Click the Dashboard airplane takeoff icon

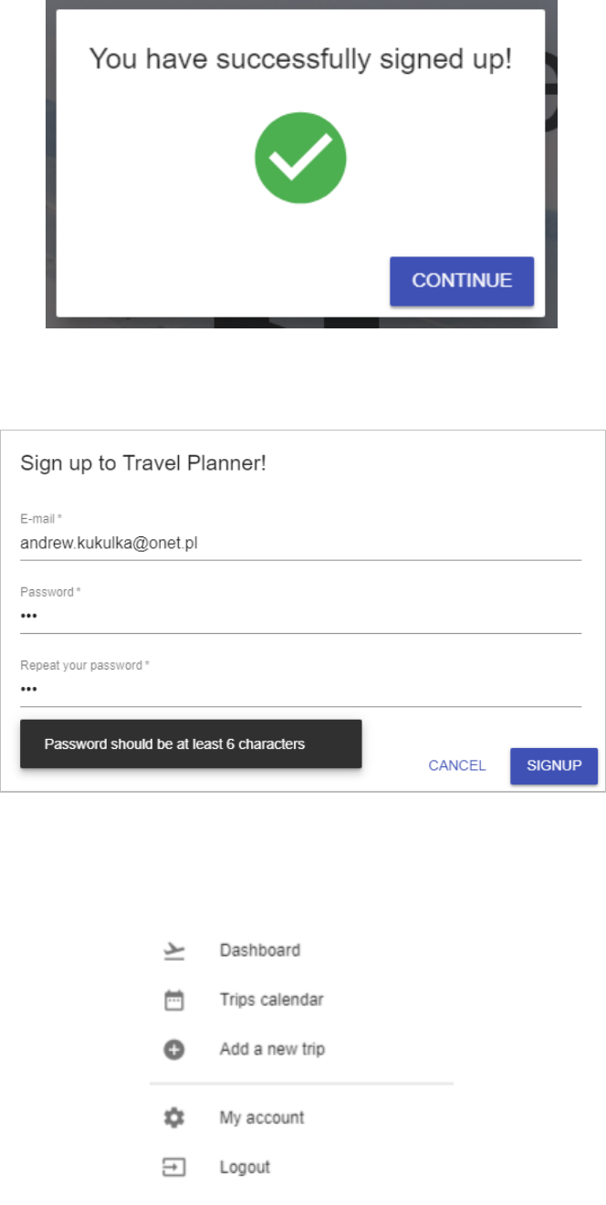pyautogui.click(x=173, y=950)
